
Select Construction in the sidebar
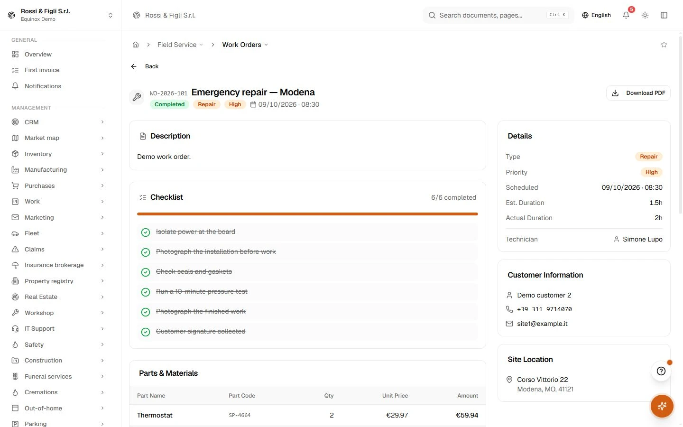[x=58, y=361]
